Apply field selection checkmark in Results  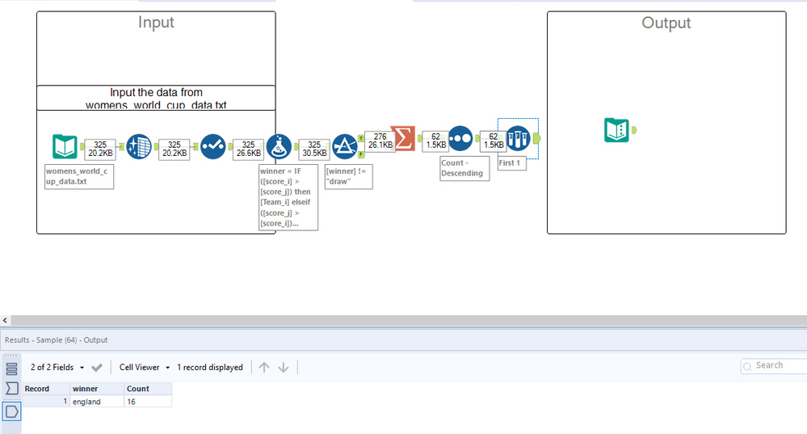point(97,368)
